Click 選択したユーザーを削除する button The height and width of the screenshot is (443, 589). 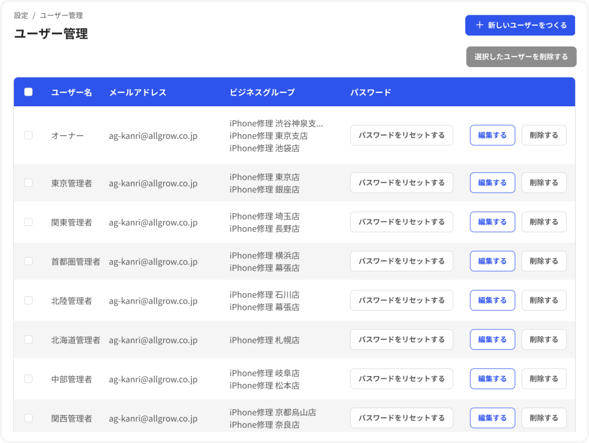tap(521, 56)
